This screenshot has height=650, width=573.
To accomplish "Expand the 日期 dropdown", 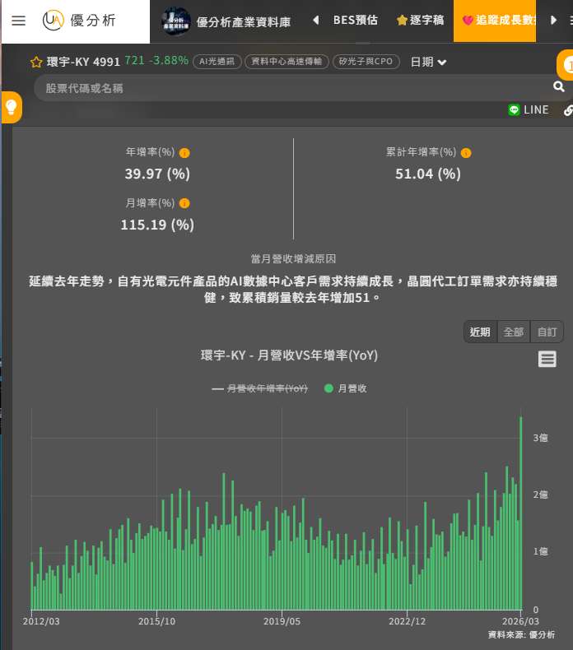I will point(428,63).
